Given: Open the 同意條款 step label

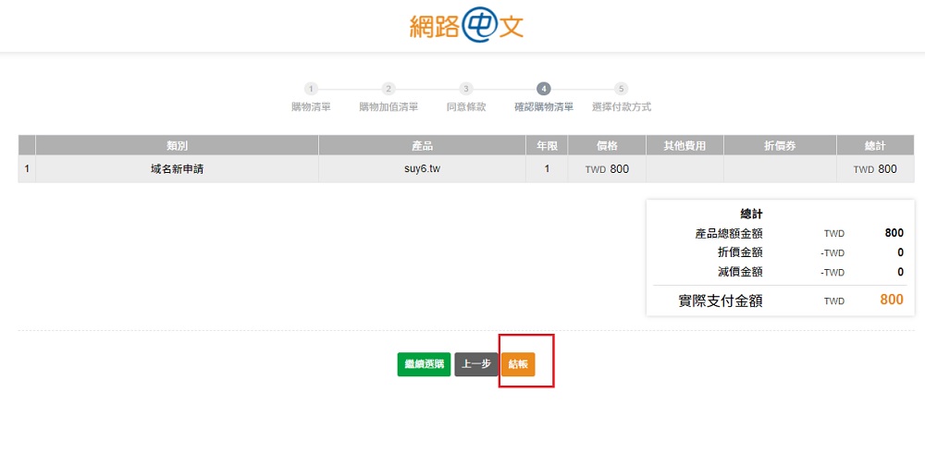Looking at the screenshot, I should (x=466, y=107).
